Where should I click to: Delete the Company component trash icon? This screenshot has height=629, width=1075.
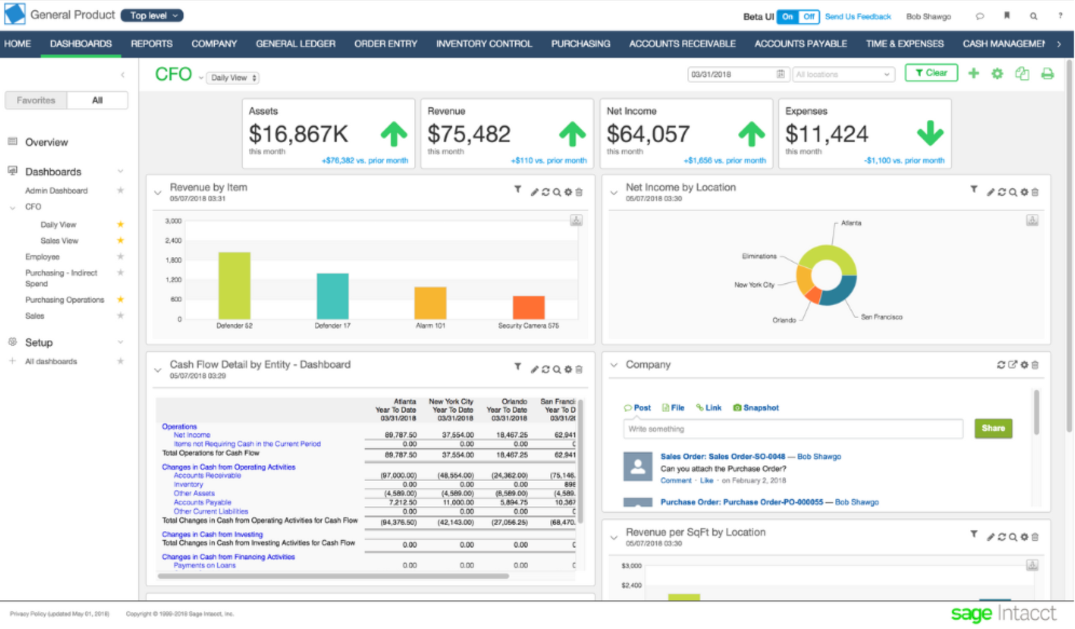(1035, 365)
